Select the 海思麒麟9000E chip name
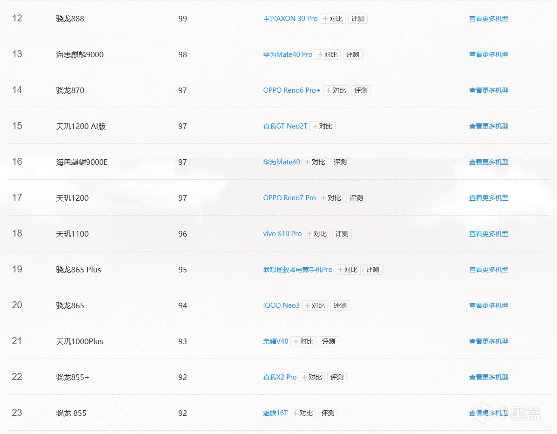 coord(82,162)
